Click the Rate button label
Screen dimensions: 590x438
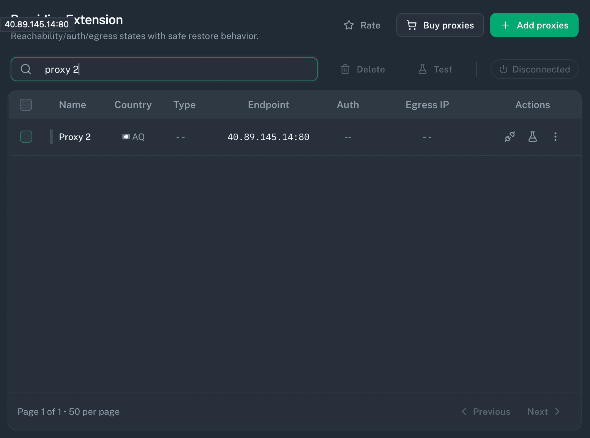coord(370,25)
